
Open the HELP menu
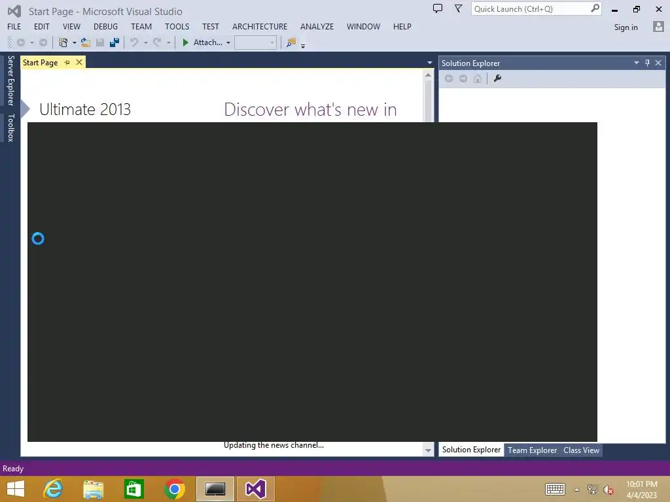(402, 26)
